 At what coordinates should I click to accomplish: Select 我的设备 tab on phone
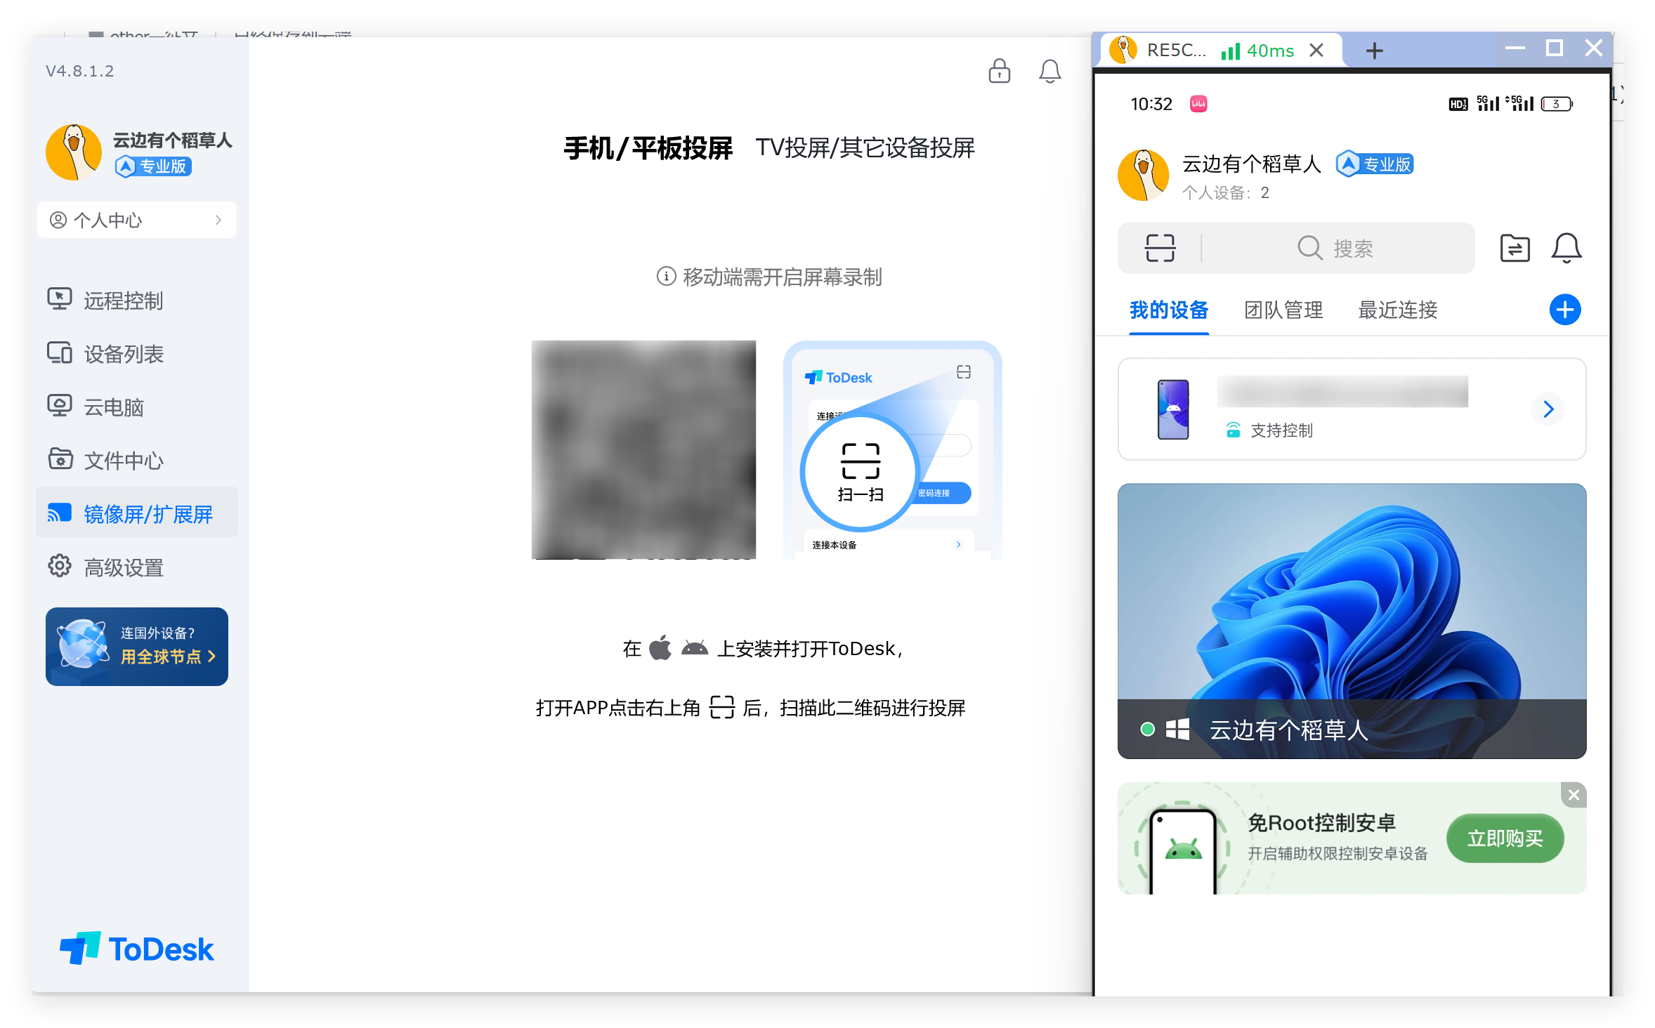pyautogui.click(x=1169, y=310)
